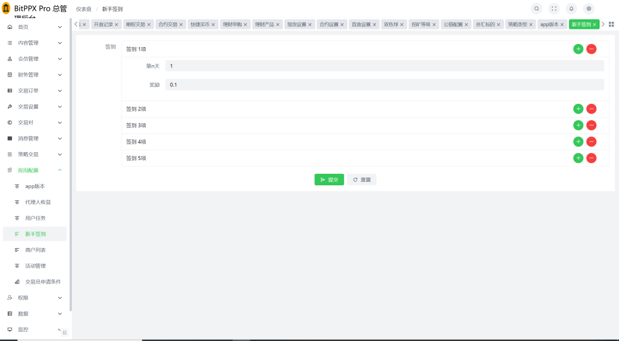
Task: Expand the 会员管理 sidebar menu
Action: click(34, 59)
